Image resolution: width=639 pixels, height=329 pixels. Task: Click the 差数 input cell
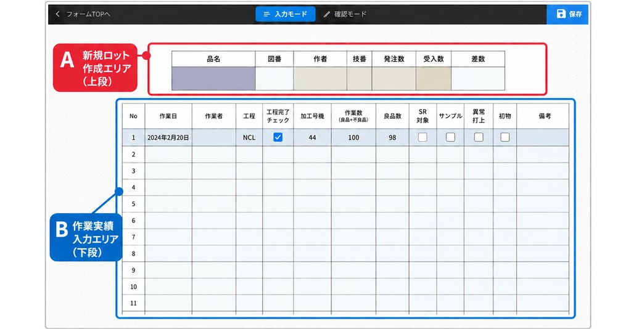click(478, 79)
